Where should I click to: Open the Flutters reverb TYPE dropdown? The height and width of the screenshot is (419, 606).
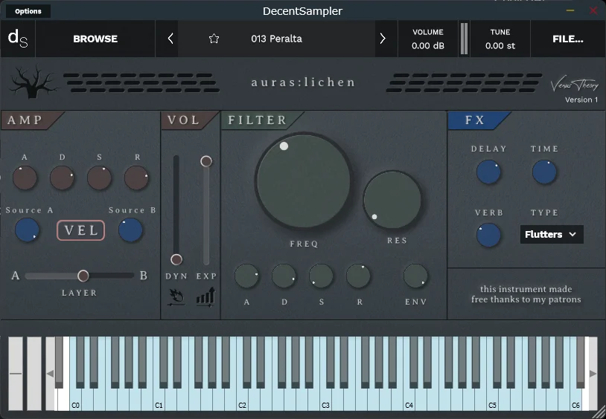pos(552,234)
